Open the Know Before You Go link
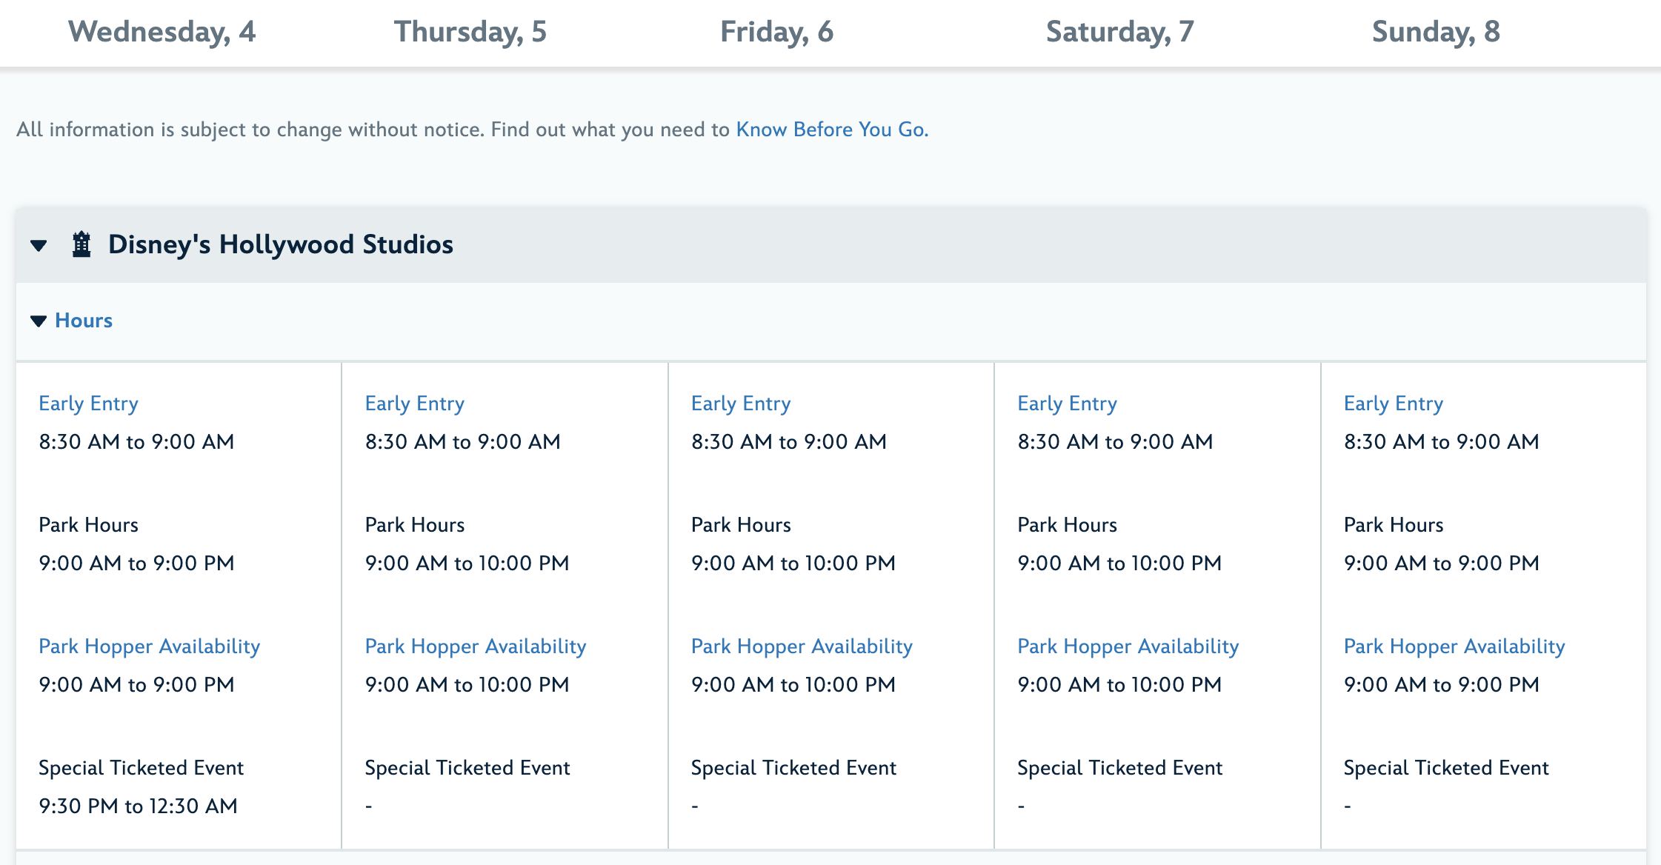The image size is (1661, 865). click(831, 130)
